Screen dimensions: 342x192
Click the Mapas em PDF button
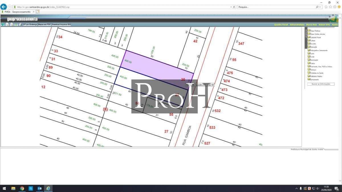[44, 24]
